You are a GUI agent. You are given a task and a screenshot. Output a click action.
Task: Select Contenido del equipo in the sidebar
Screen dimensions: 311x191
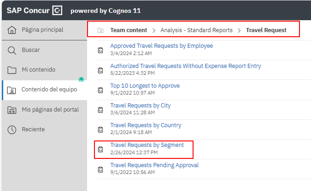(44, 90)
